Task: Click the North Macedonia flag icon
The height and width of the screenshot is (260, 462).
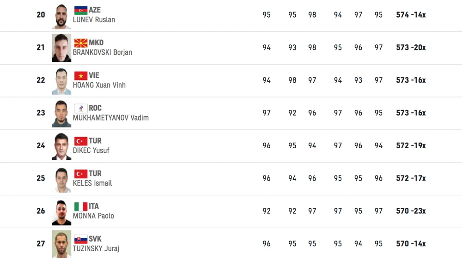Action: coord(80,43)
